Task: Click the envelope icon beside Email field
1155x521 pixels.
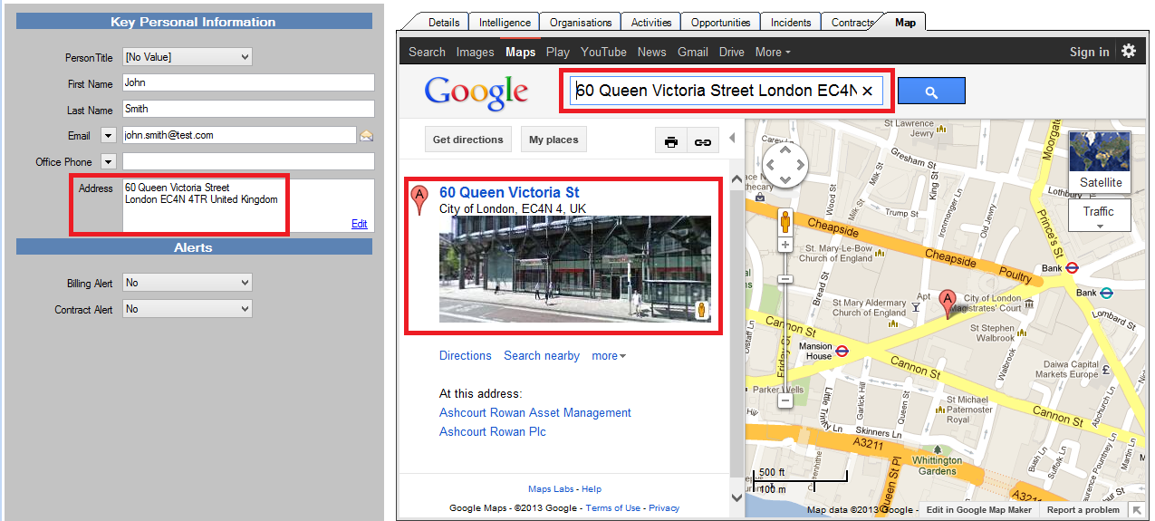Action: [x=366, y=136]
